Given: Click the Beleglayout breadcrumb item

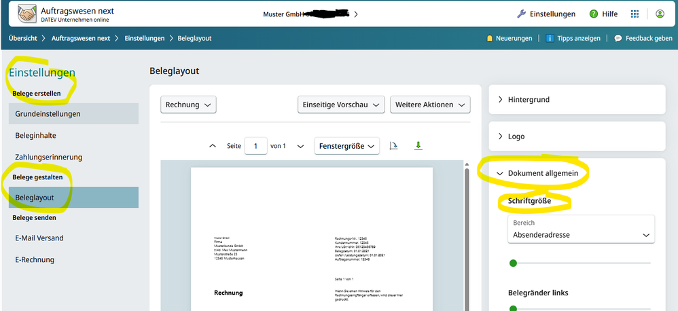Looking at the screenshot, I should click(x=194, y=39).
